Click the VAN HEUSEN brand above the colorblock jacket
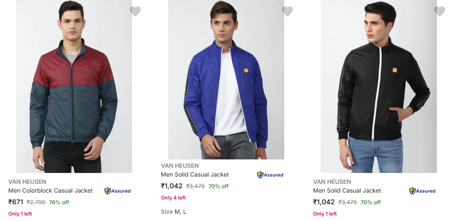 (x=27, y=182)
